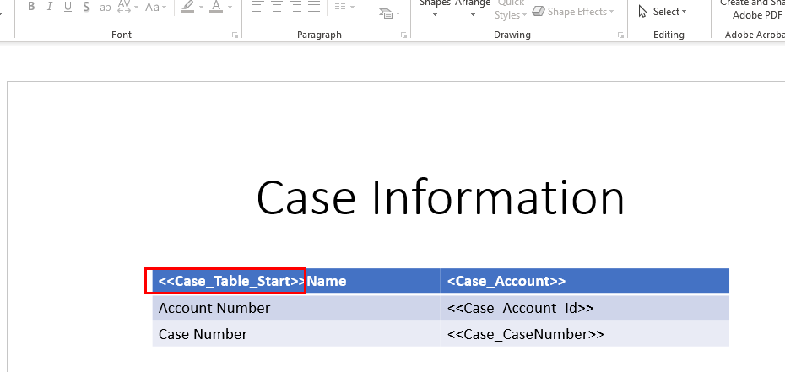Image resolution: width=785 pixels, height=372 pixels.
Task: Justify the paragraph text
Action: click(313, 7)
